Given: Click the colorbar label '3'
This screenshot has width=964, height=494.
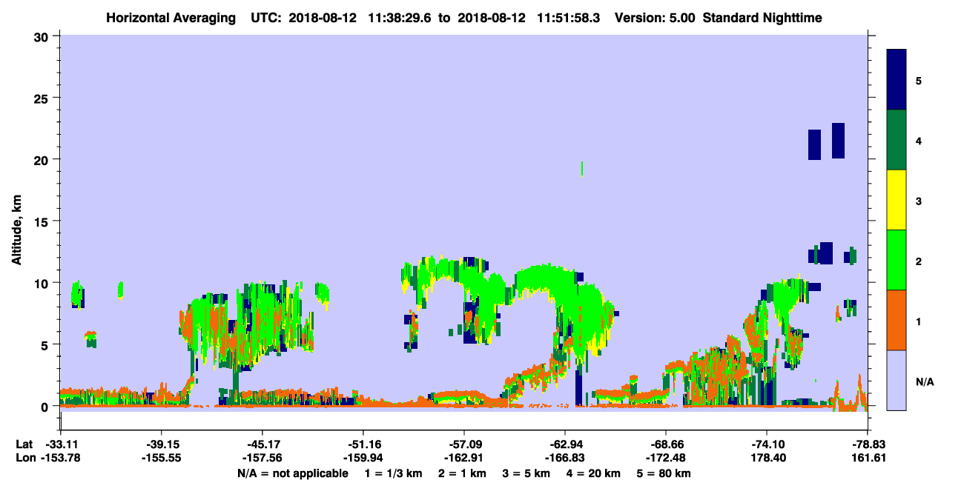Looking at the screenshot, I should pos(919,200).
